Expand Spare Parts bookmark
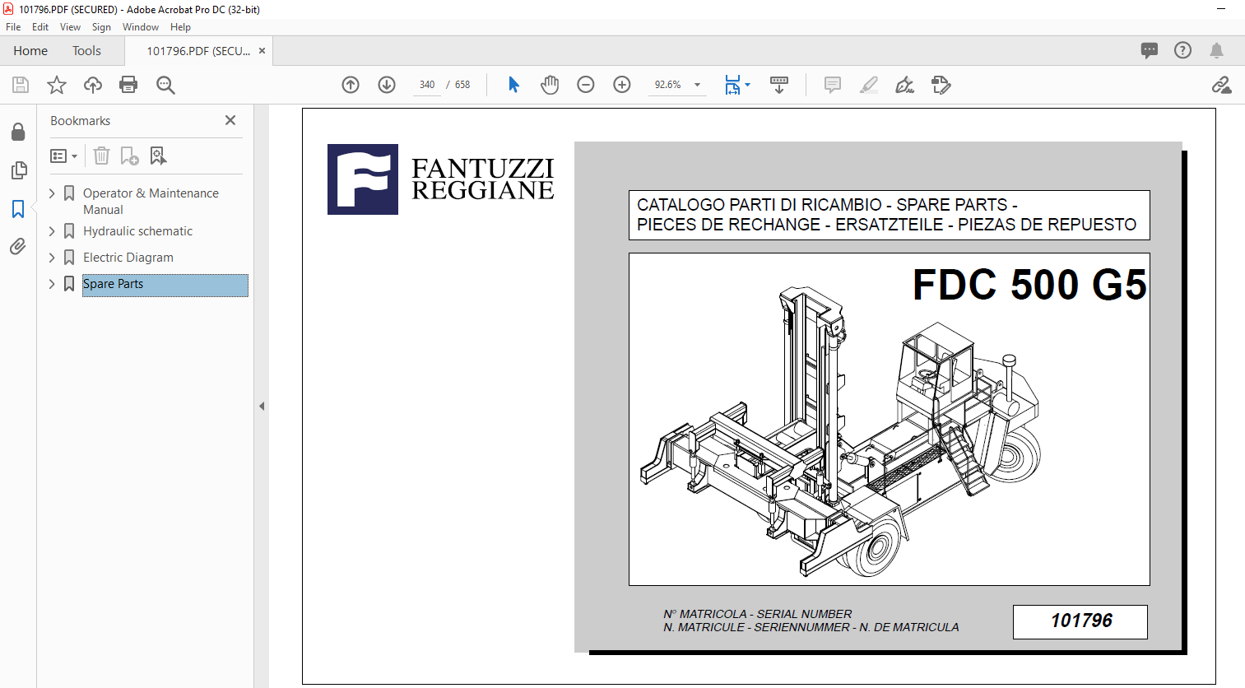 tap(53, 284)
